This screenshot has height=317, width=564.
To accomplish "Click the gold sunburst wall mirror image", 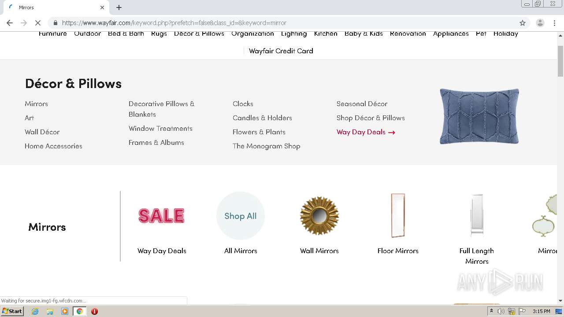I will coord(319,216).
